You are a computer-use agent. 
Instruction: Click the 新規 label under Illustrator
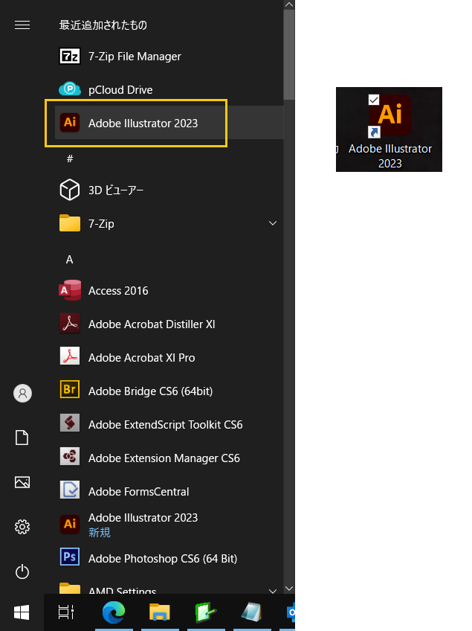point(100,533)
